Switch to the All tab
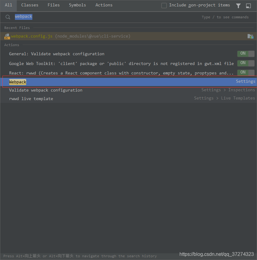This screenshot has height=260, width=257. [9, 5]
